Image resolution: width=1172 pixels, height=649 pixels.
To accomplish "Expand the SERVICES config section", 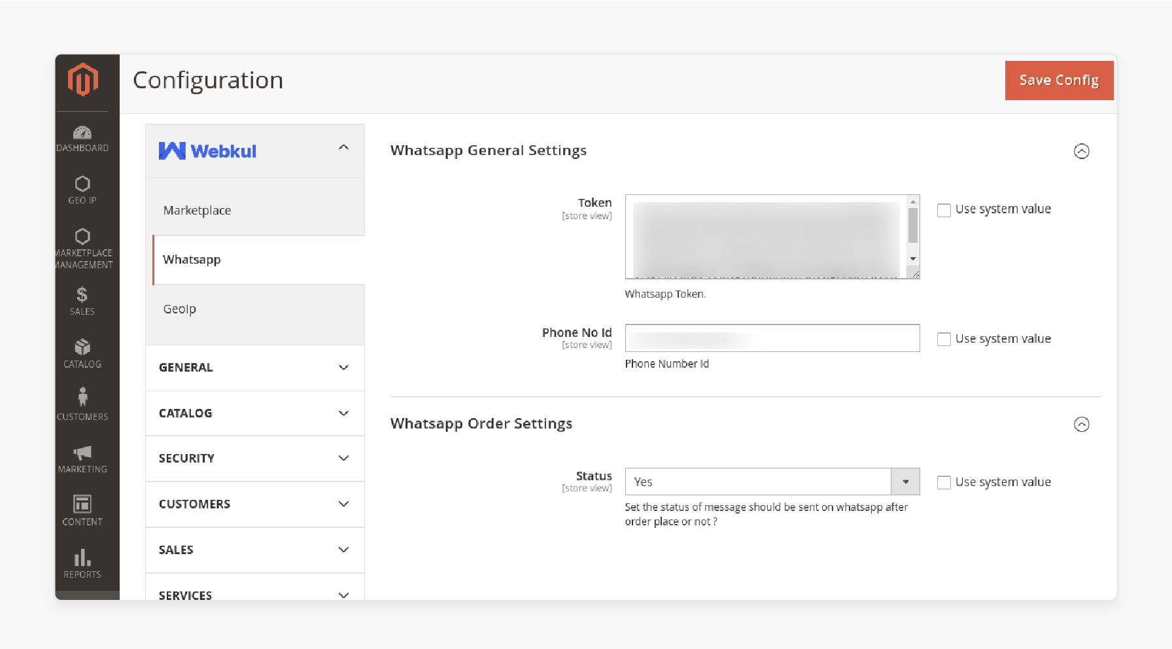I will (x=255, y=588).
